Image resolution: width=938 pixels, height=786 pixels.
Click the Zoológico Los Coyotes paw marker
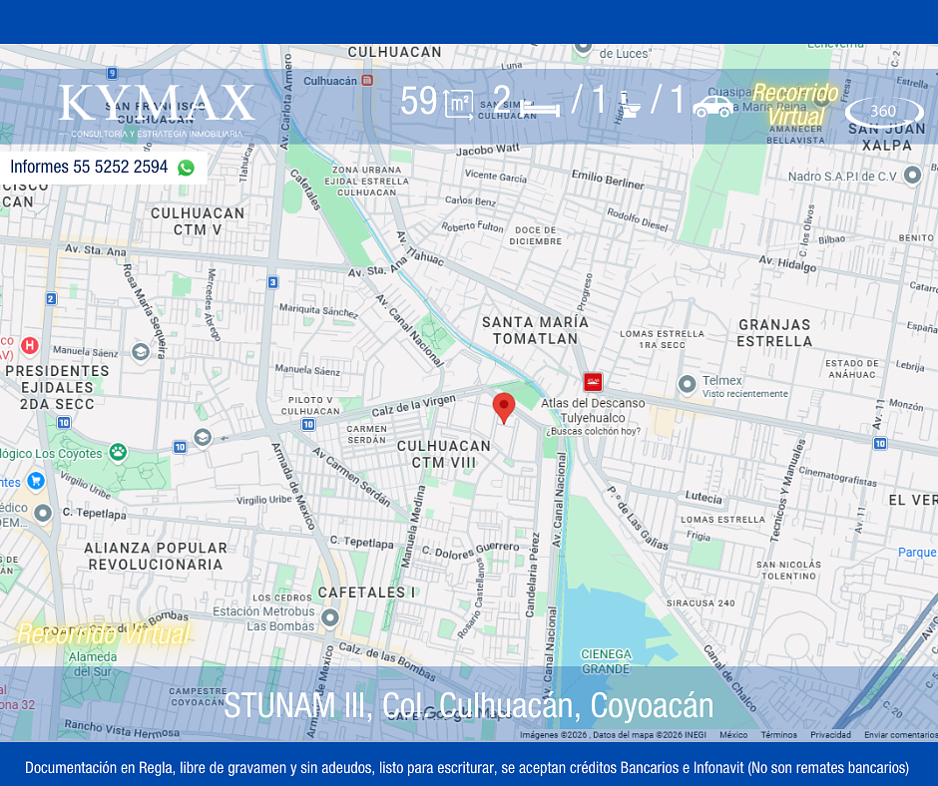(x=118, y=453)
